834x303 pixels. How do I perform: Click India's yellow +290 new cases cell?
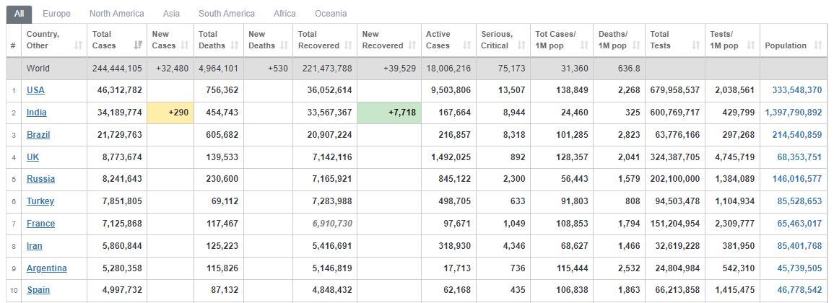pyautogui.click(x=170, y=113)
